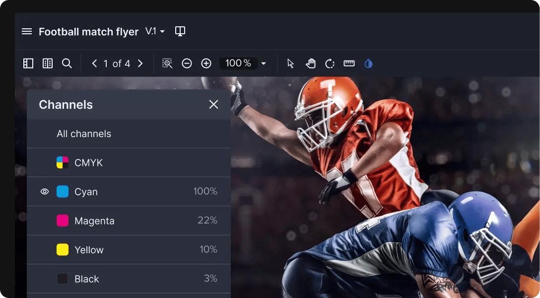Show the Magenta channel
540x298 pixels.
coord(44,221)
